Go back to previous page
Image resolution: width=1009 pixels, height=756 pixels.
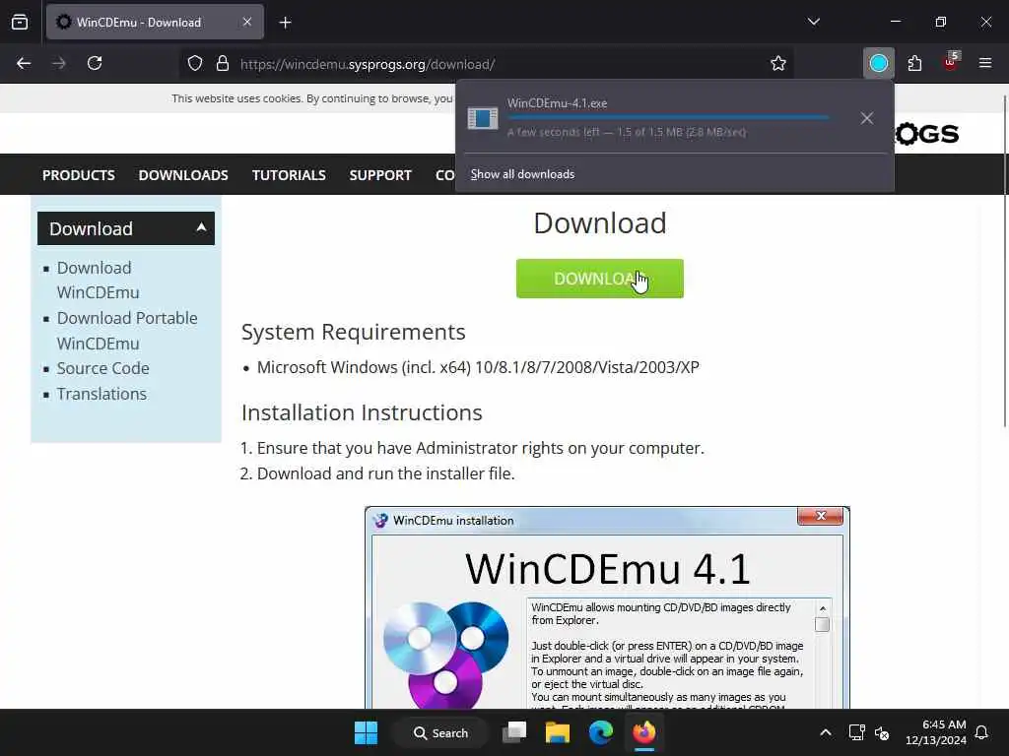(24, 63)
